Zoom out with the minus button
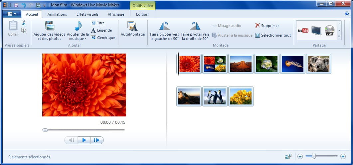This screenshot has height=165, width=353. (x=300, y=156)
